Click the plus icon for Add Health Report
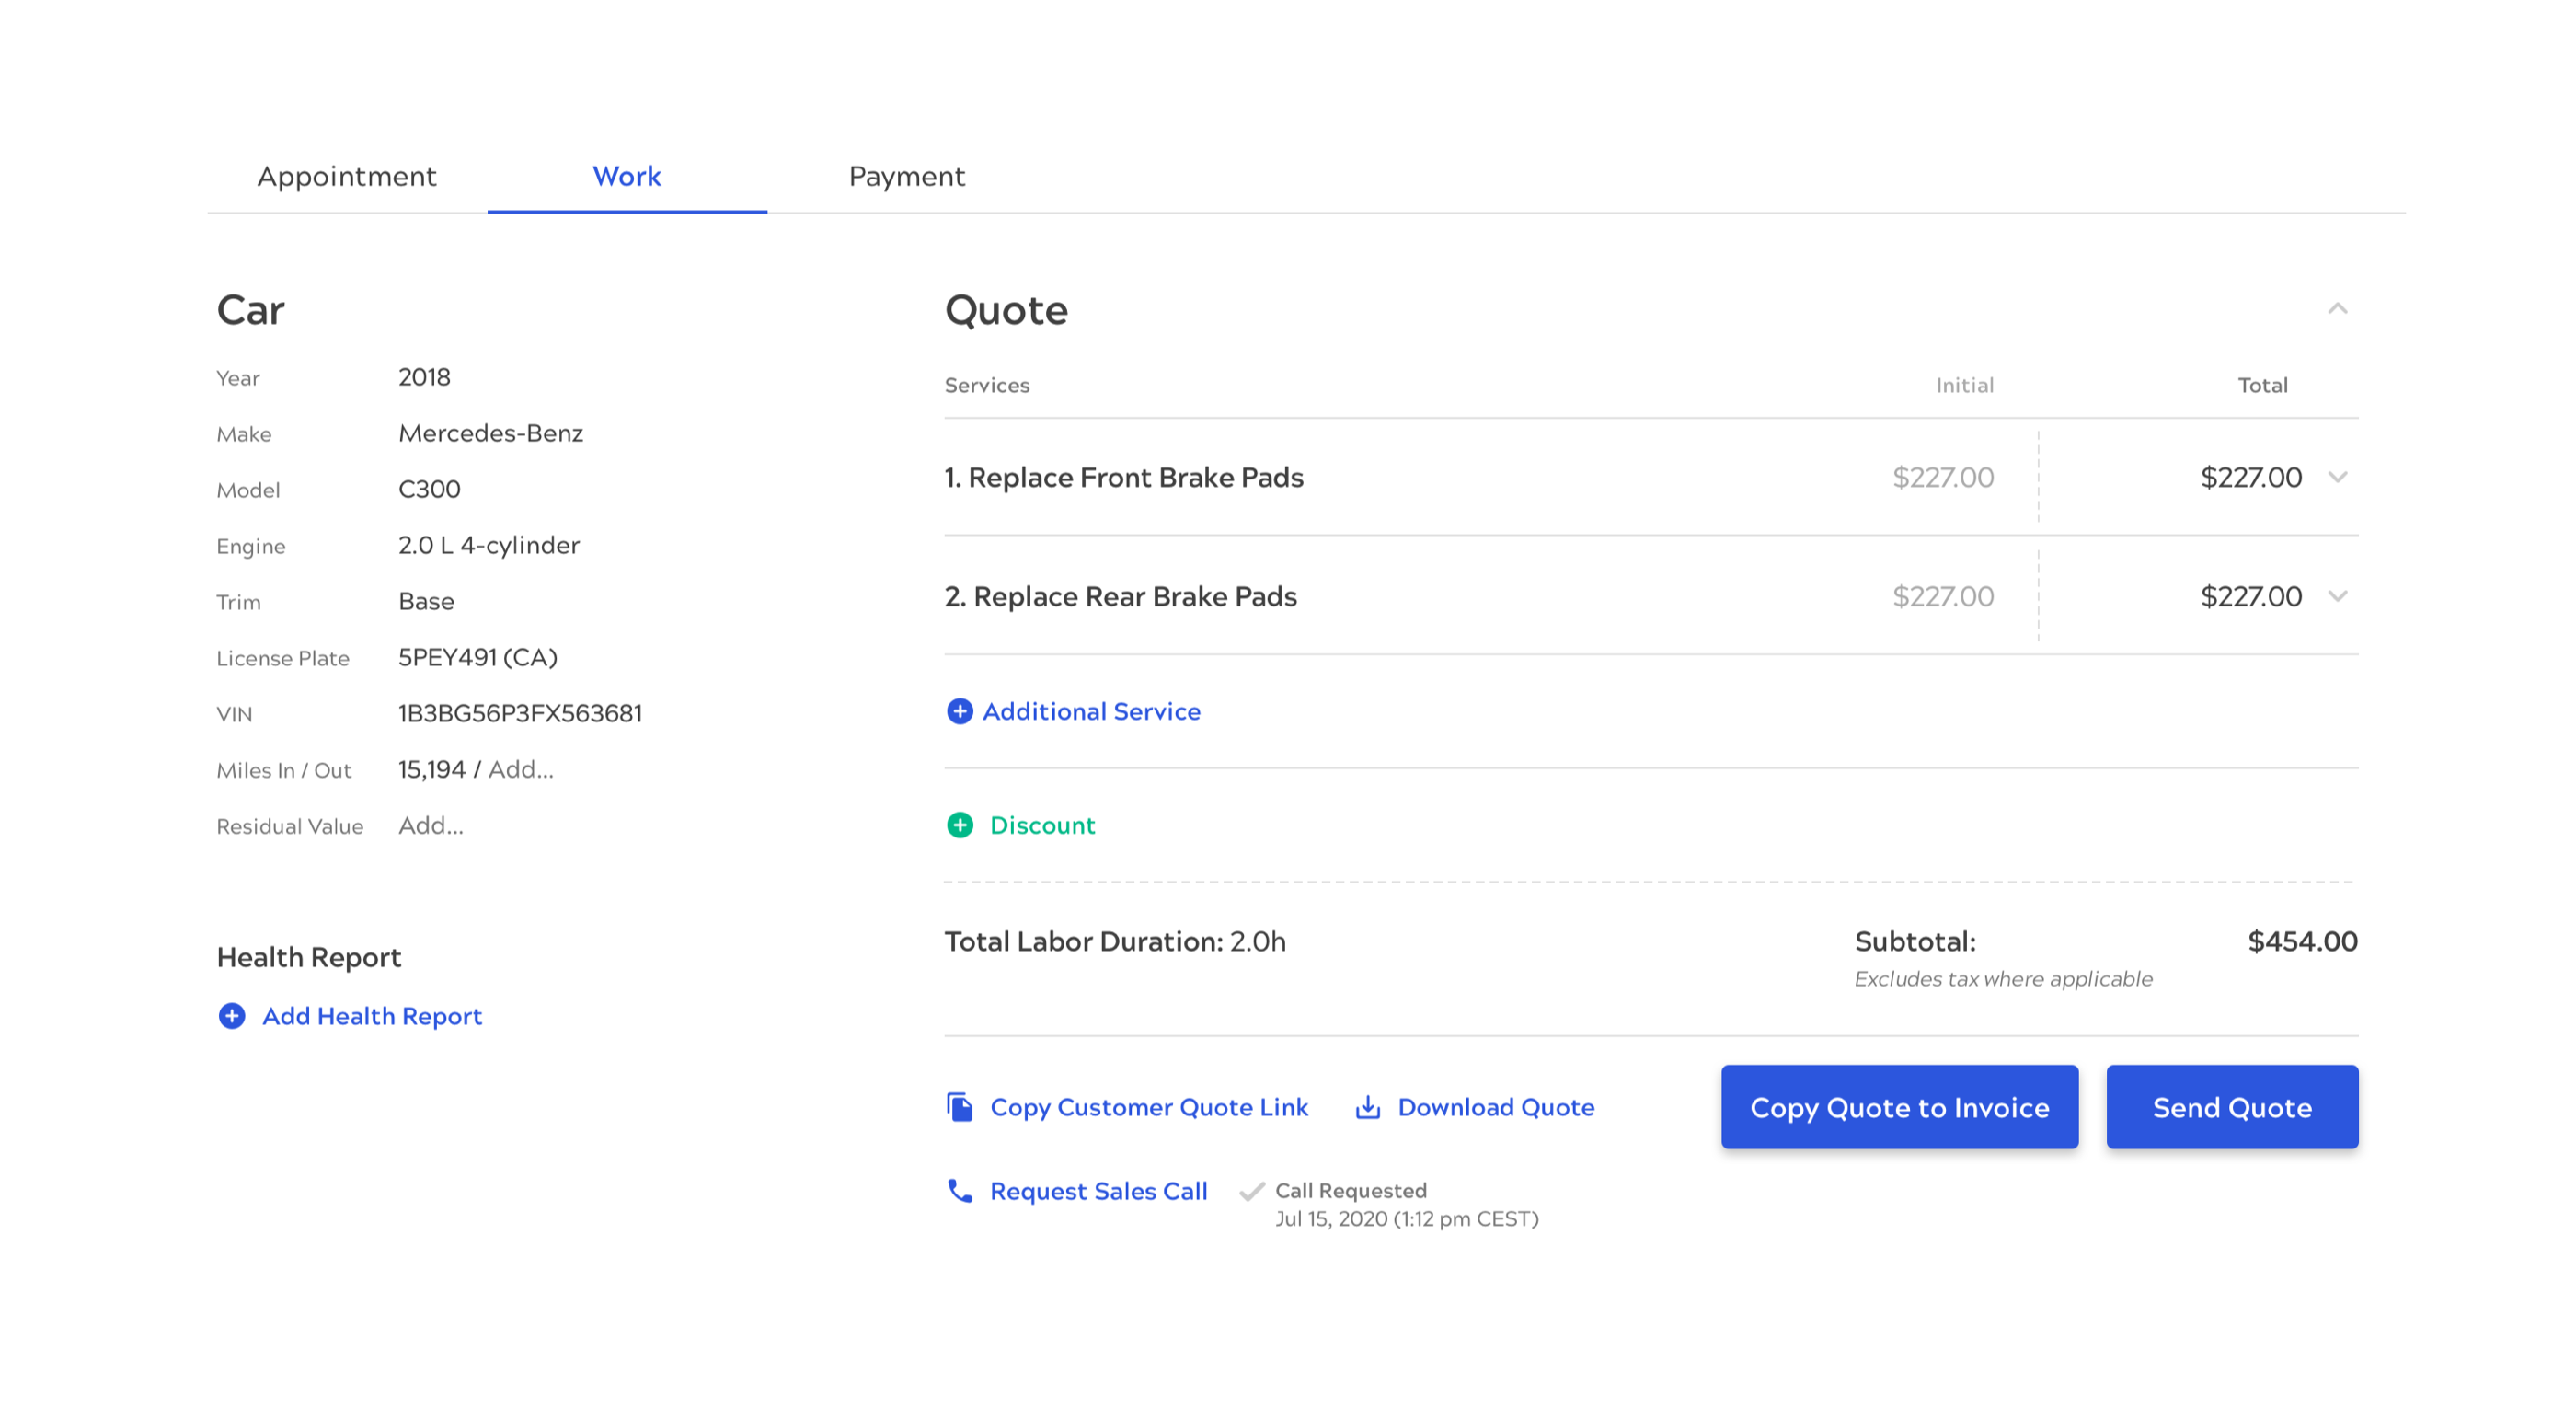The image size is (2576, 1408). point(232,1016)
